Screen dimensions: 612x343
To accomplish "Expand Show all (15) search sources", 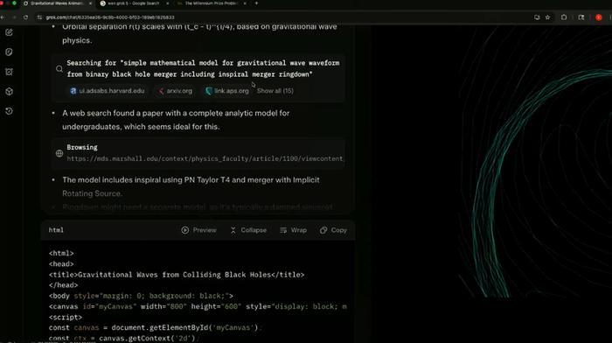I will (275, 91).
